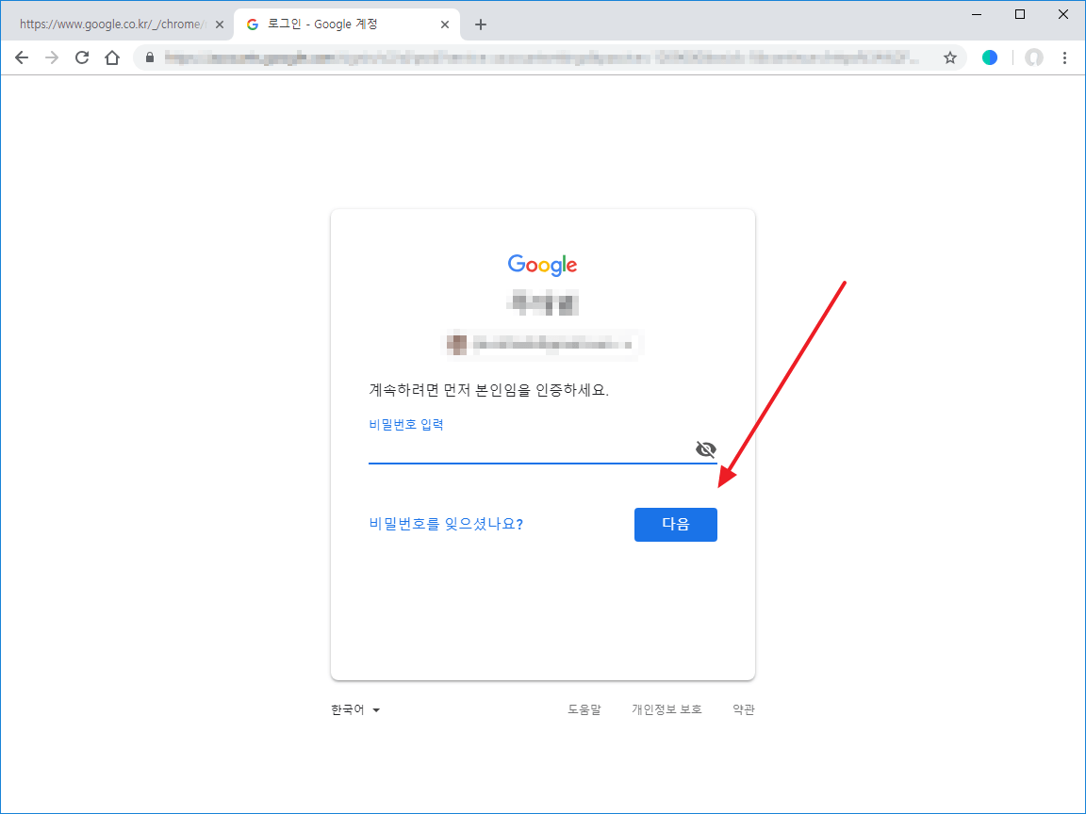
Task: Open the 비밀번호를 잊으셨나요? link
Action: [446, 524]
